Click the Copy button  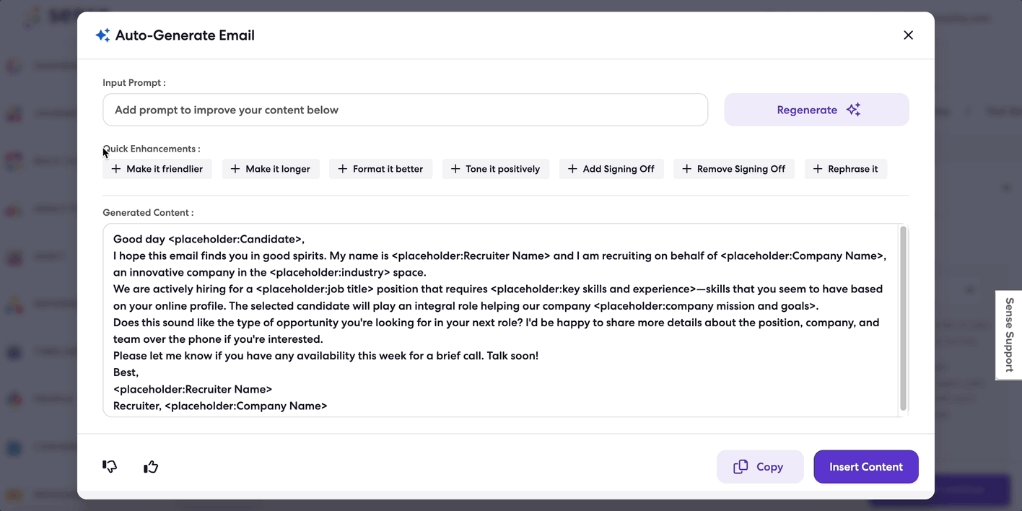point(760,467)
